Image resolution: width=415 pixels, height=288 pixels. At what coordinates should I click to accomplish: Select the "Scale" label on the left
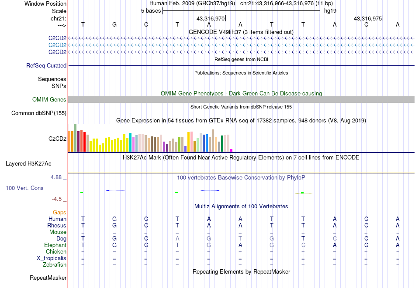pyautogui.click(x=59, y=11)
